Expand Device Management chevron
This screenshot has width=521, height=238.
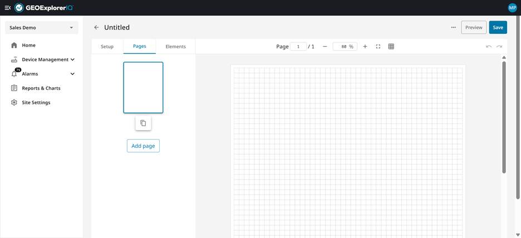click(72, 59)
